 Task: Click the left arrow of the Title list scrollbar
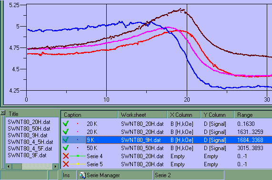point(9,167)
